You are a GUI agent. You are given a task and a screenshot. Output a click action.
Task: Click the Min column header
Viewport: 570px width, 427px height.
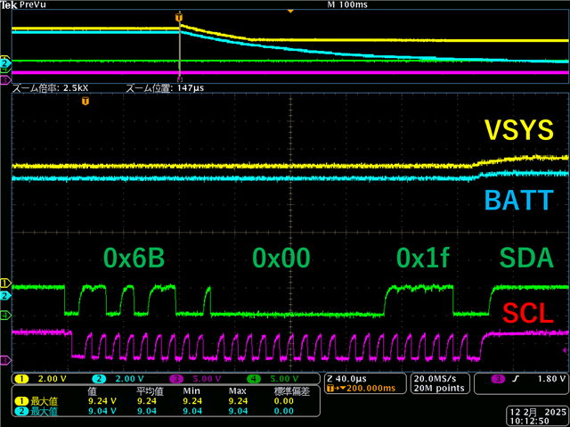coord(191,391)
